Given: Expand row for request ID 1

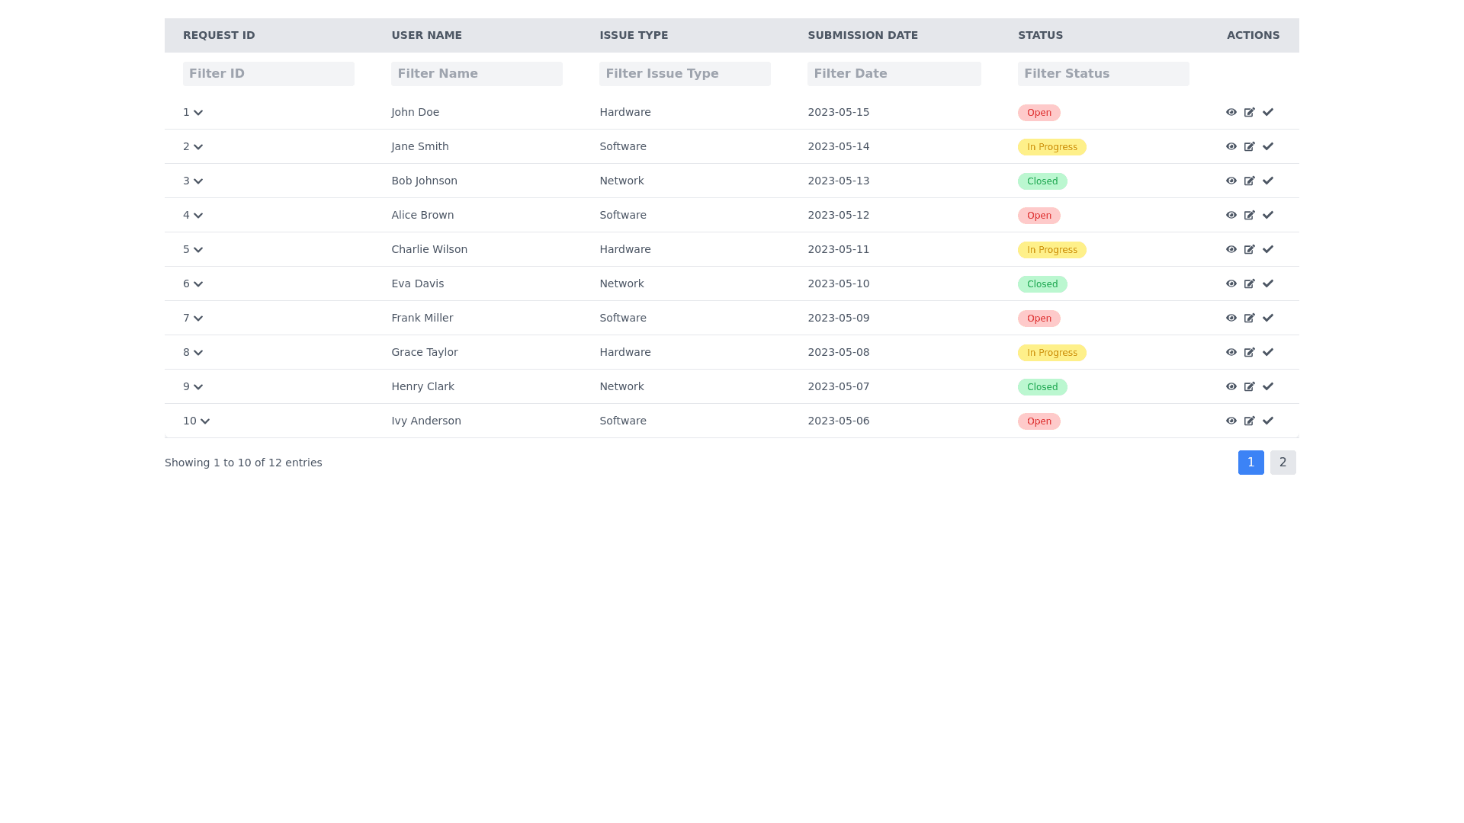Looking at the screenshot, I should pos(198,113).
